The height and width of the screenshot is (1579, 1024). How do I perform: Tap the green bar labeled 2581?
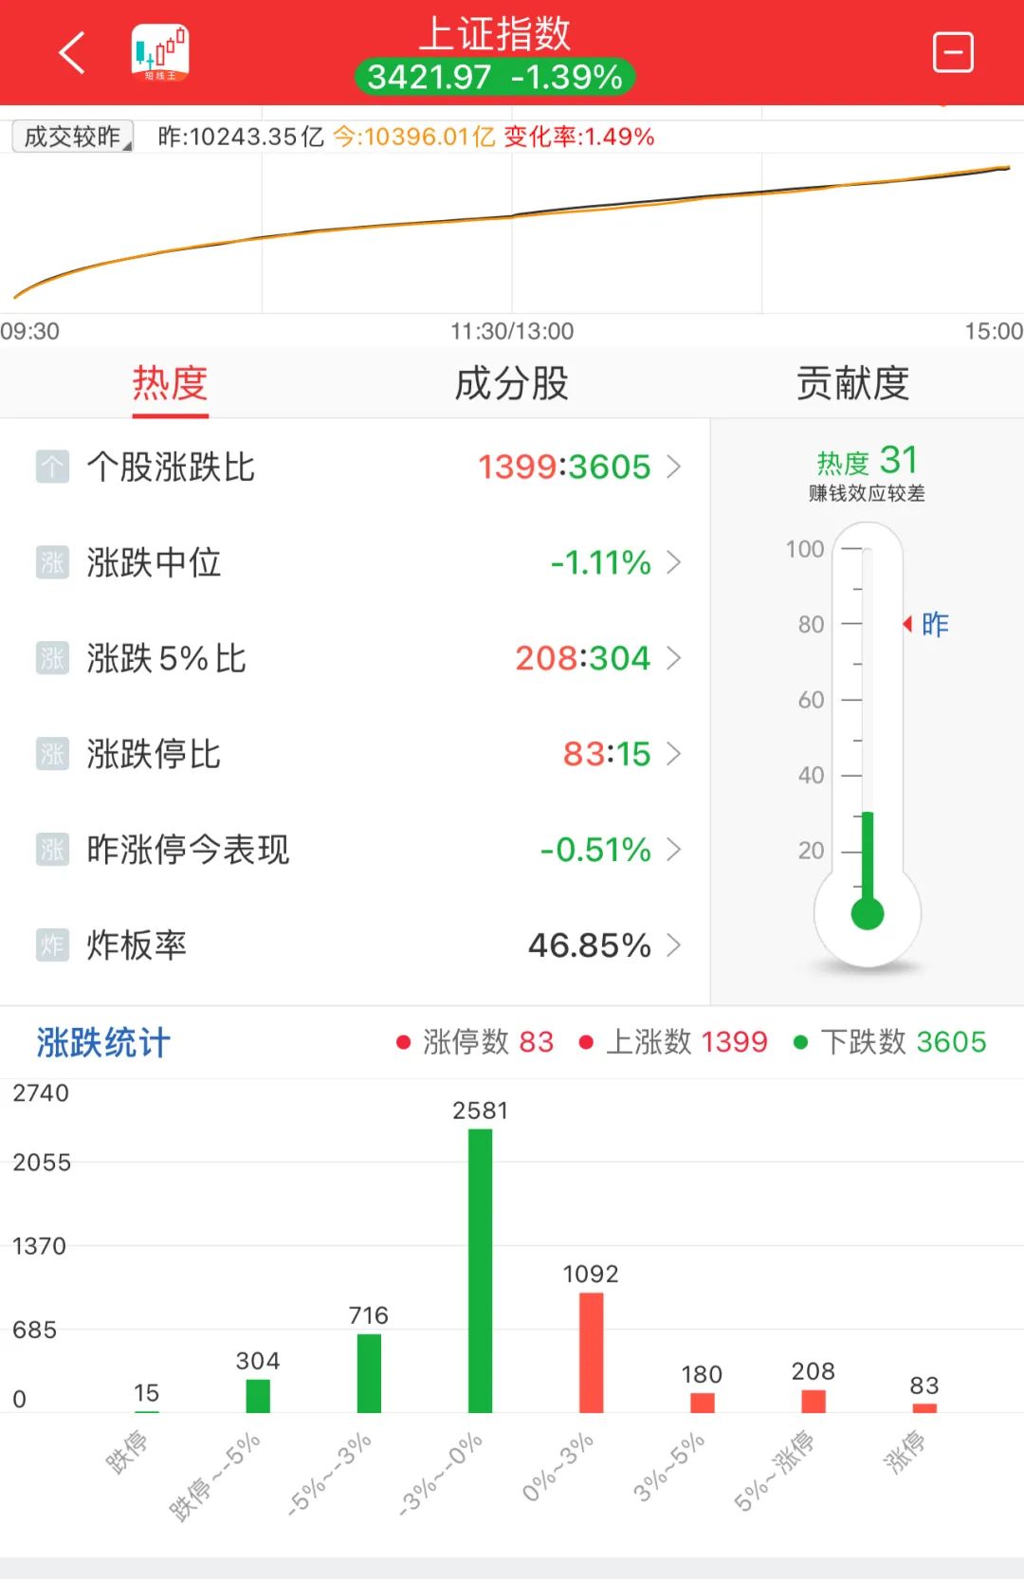pos(481,1271)
